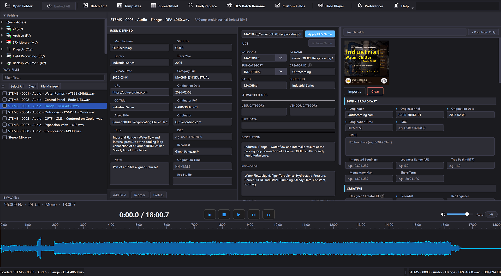
Task: Select the SFX Library (M:/) drive
Action: 25,42
